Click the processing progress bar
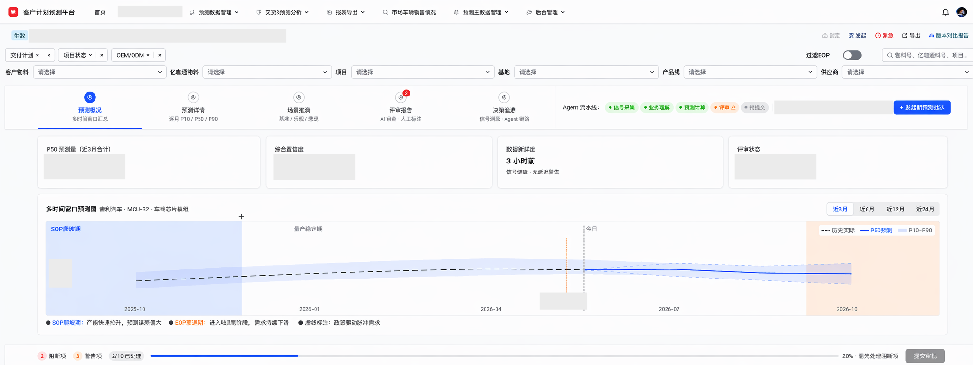 click(x=494, y=356)
